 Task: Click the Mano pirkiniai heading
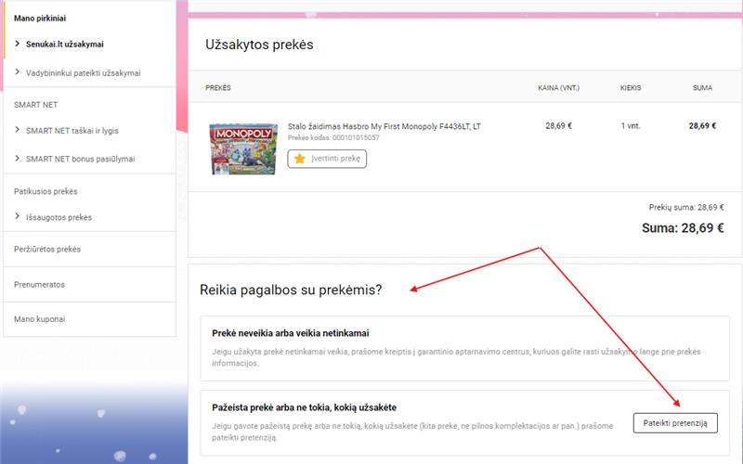pyautogui.click(x=40, y=19)
